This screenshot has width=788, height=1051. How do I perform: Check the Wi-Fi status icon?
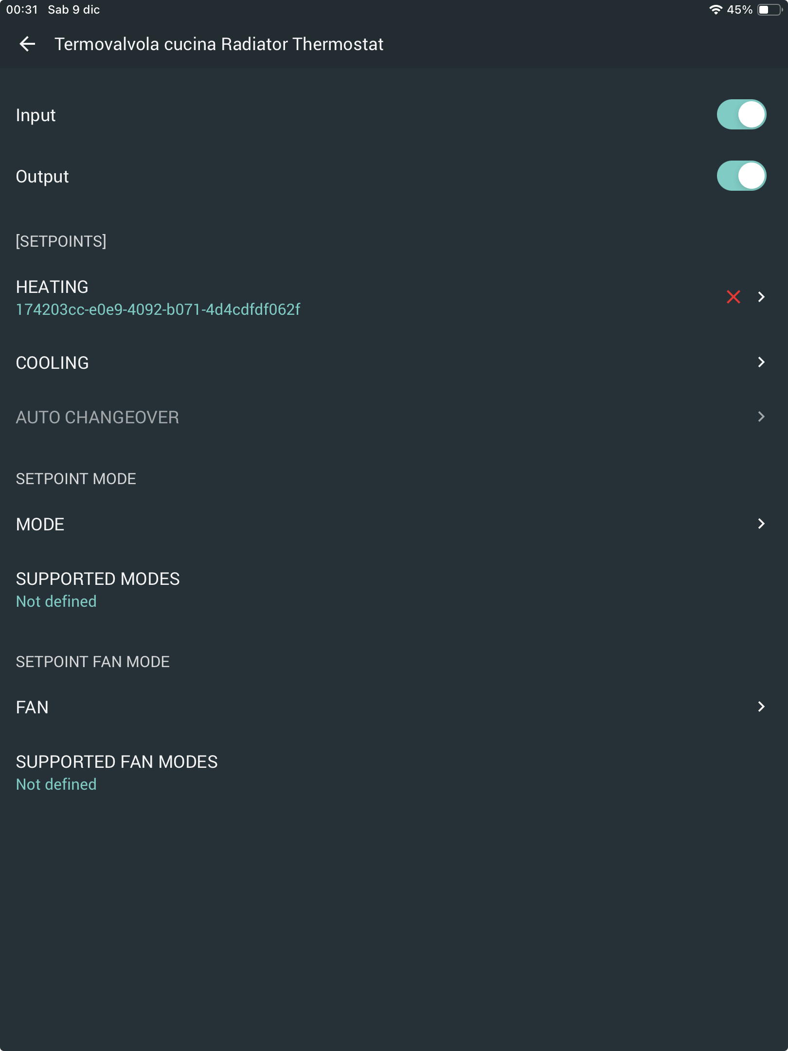click(716, 10)
